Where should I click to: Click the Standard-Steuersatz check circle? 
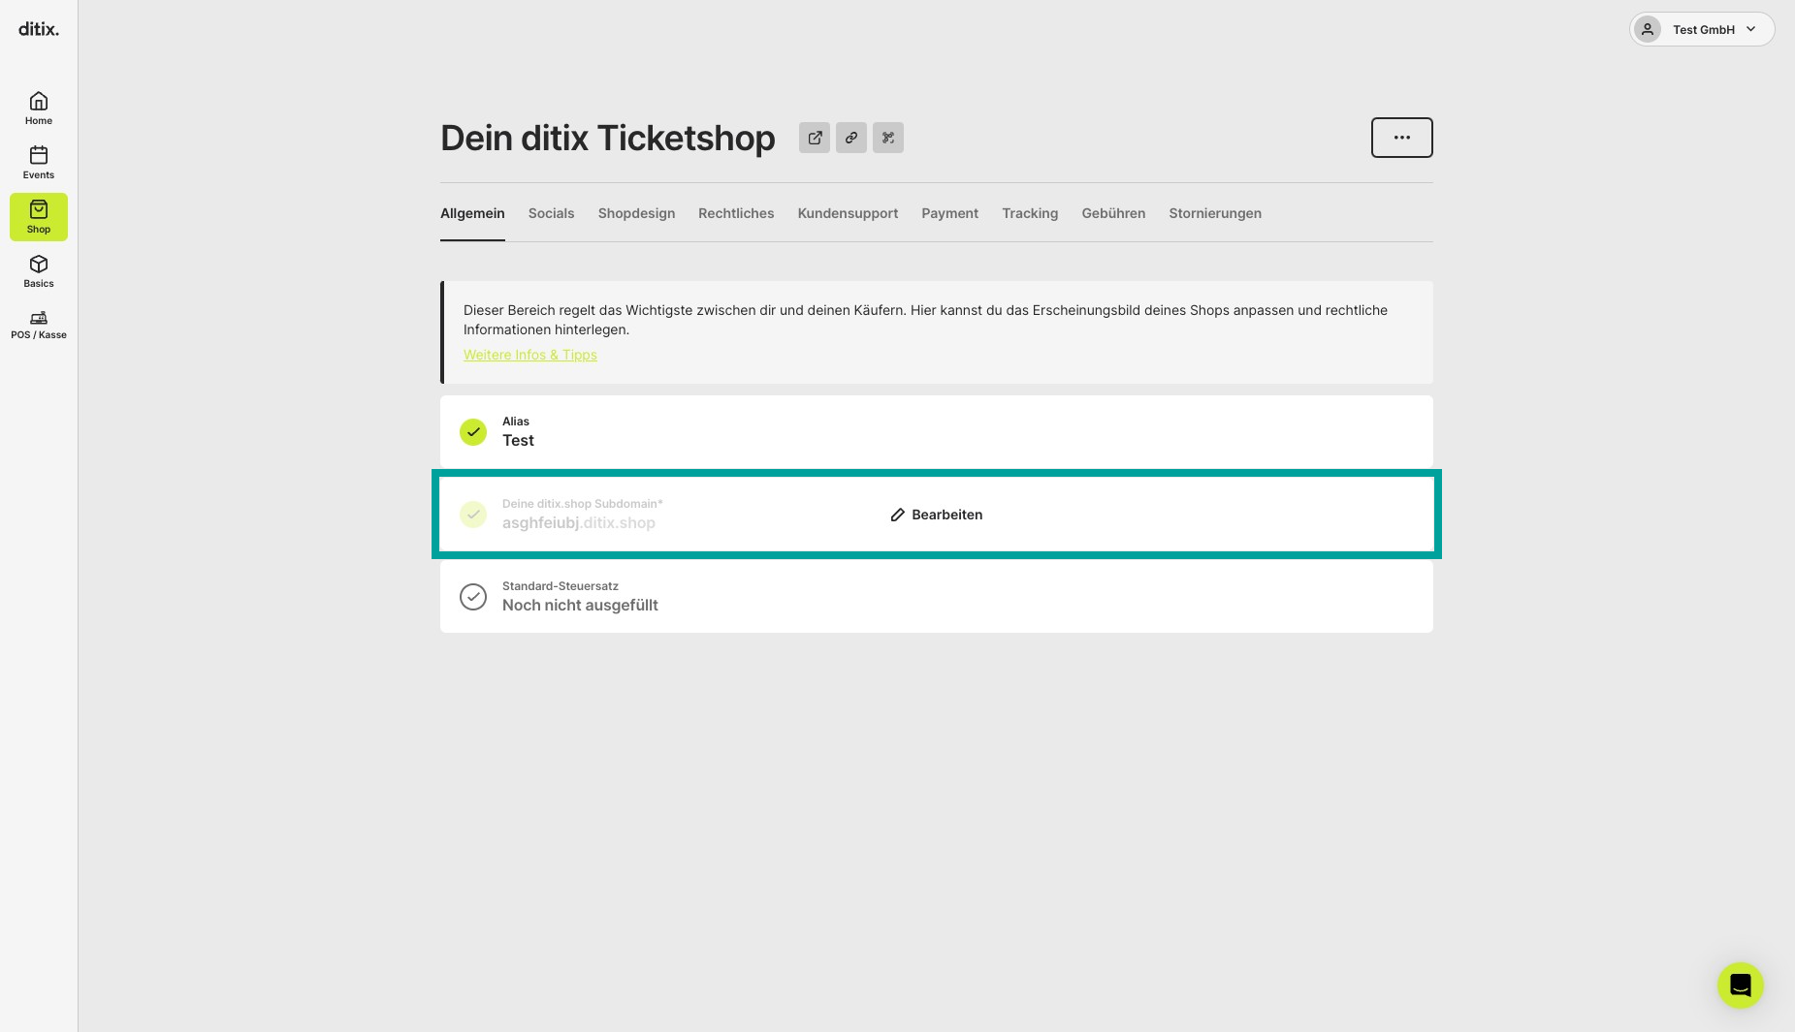[x=473, y=597]
